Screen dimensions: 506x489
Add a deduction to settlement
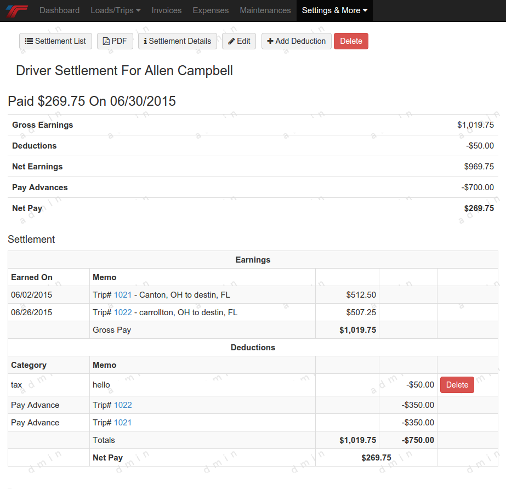tap(296, 41)
